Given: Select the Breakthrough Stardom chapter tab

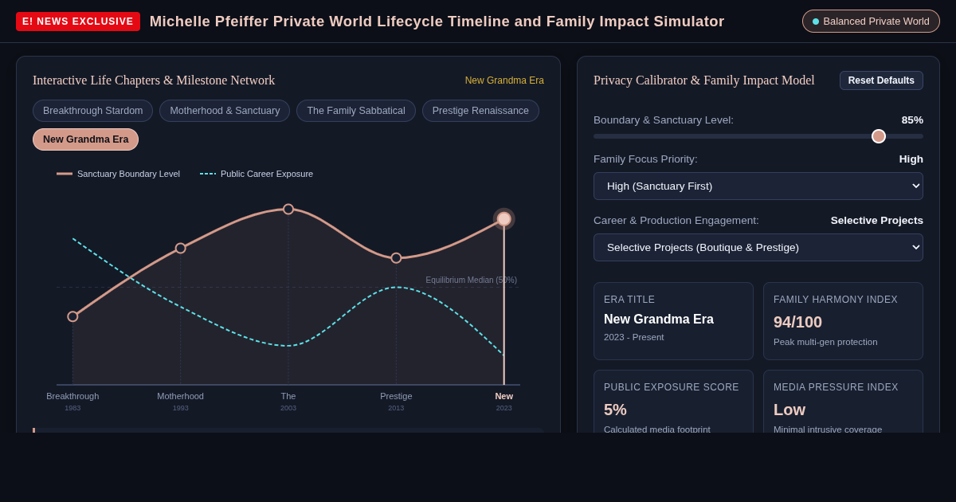Looking at the screenshot, I should [x=92, y=111].
